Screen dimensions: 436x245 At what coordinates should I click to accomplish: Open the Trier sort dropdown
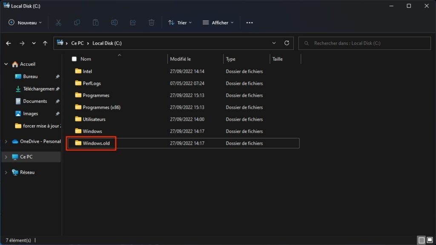pyautogui.click(x=180, y=23)
